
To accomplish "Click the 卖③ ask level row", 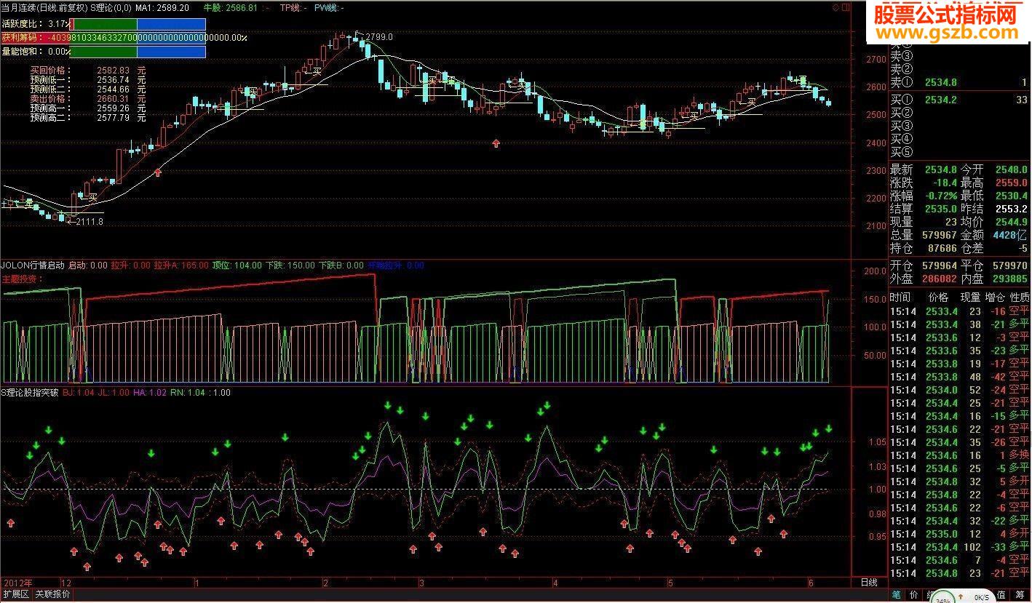I will (960, 55).
